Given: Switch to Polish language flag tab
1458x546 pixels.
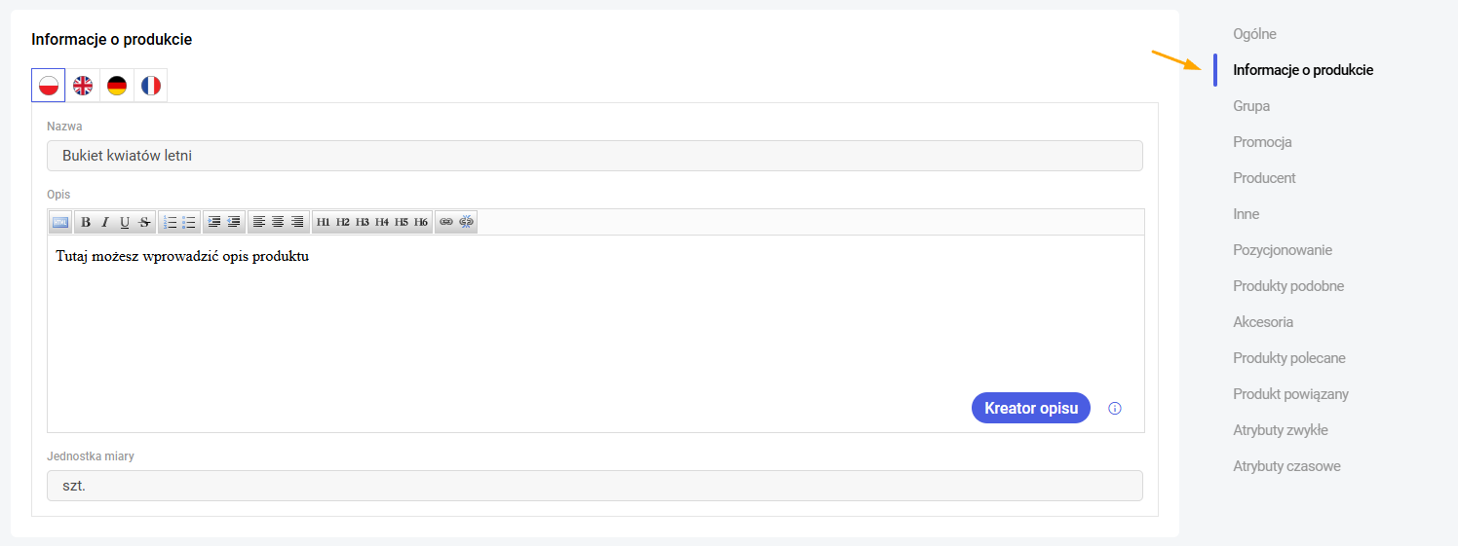Looking at the screenshot, I should [x=49, y=86].
